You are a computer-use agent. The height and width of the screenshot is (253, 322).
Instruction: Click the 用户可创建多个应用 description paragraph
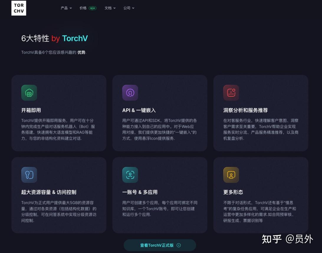160,209
